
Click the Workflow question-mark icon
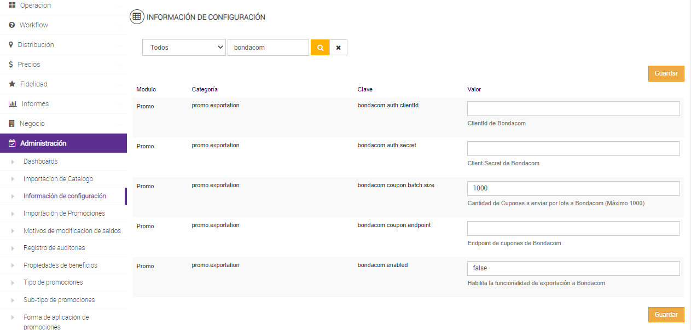[x=11, y=25]
